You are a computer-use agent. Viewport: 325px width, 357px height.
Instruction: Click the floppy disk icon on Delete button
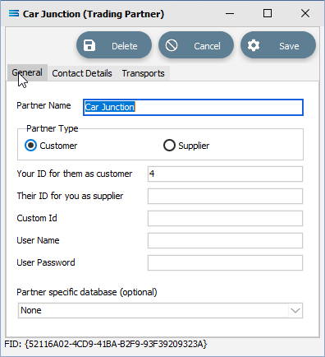point(89,45)
